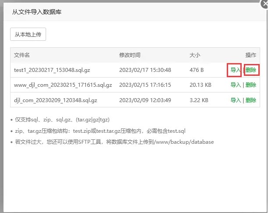Delete the djl_com_20230209_120348.sql.gz file
Image resolution: width=268 pixels, height=213 pixels.
click(251, 100)
